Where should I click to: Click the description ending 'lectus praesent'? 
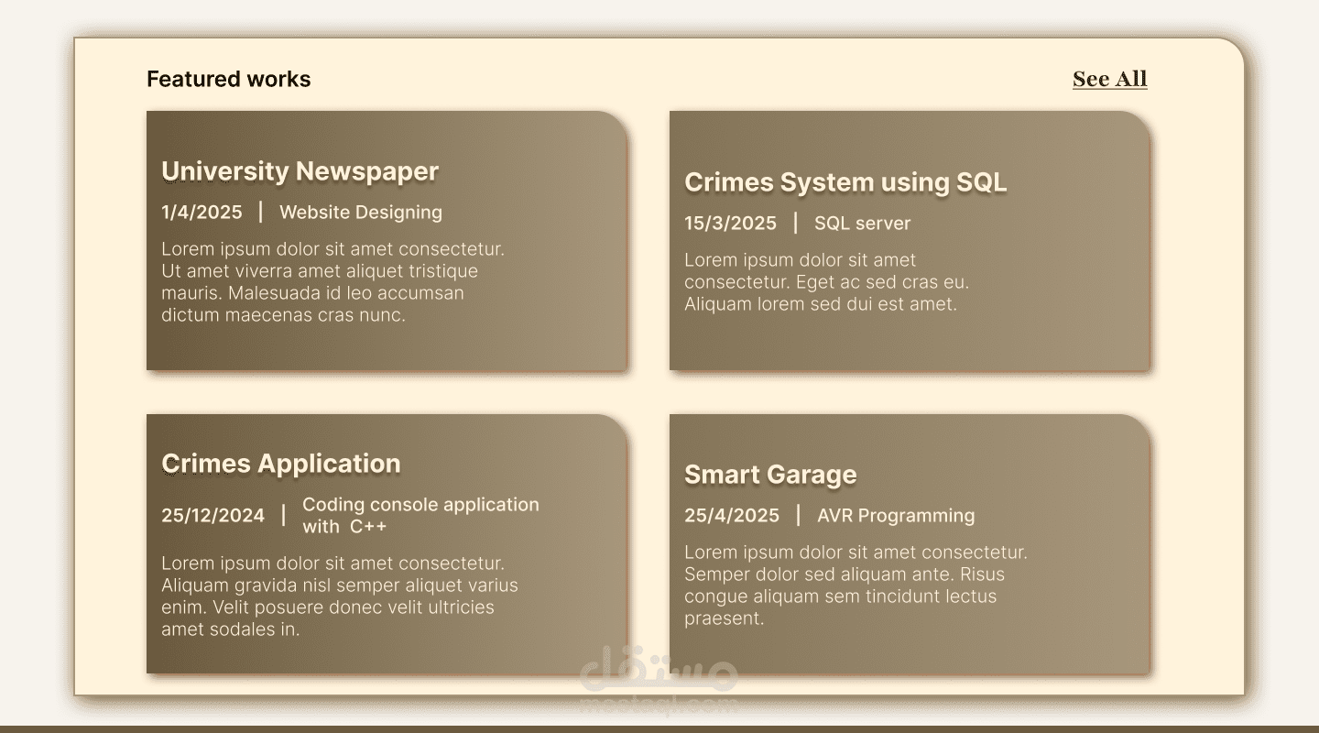856,585
